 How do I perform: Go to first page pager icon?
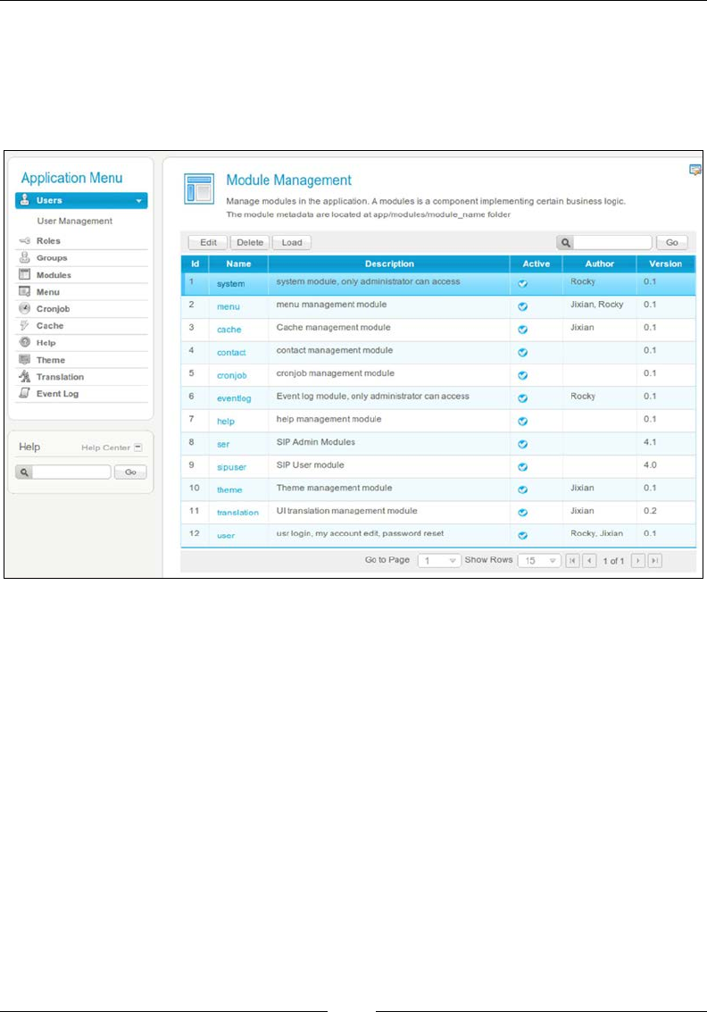pos(572,561)
